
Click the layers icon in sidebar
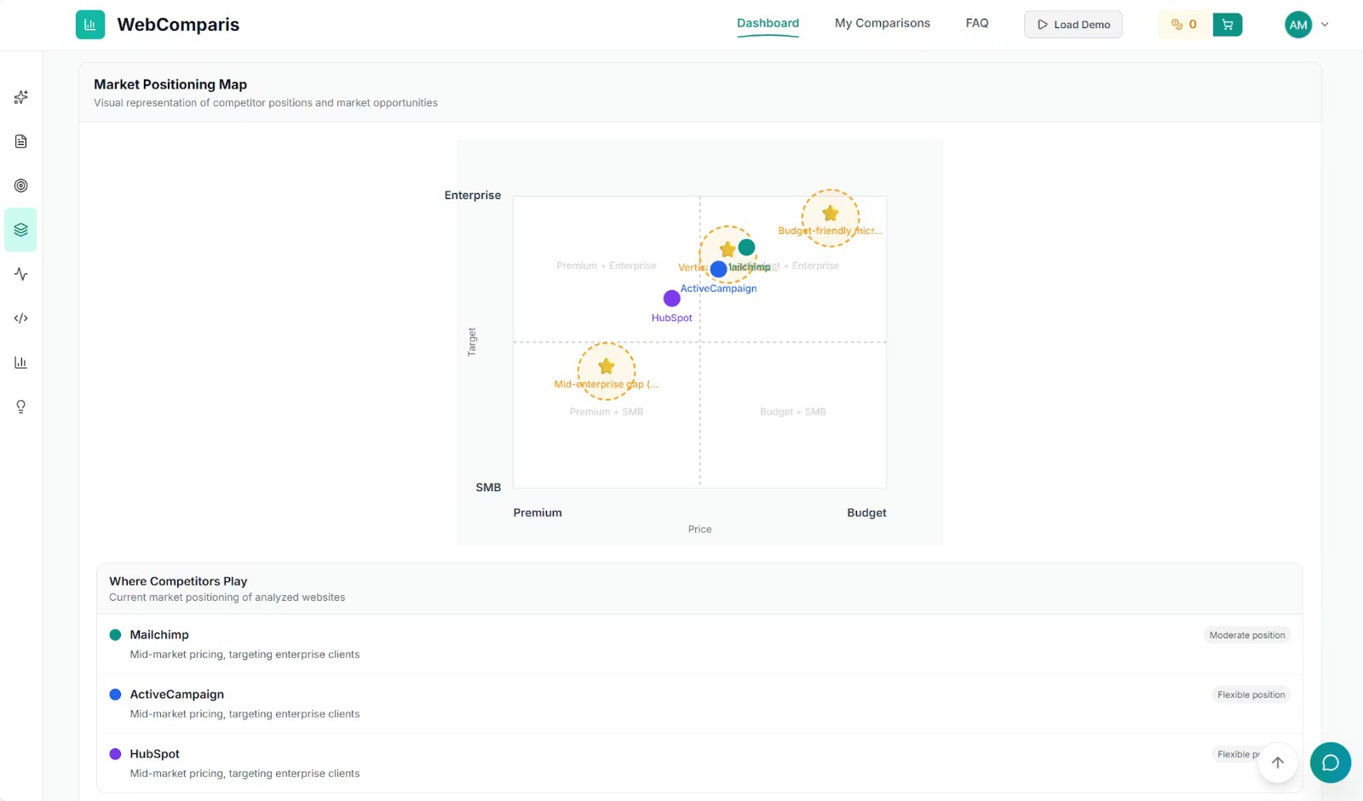pyautogui.click(x=21, y=230)
